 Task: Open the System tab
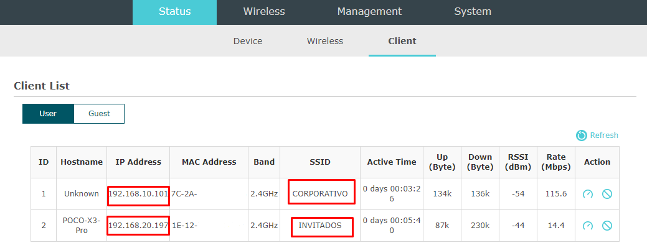473,12
